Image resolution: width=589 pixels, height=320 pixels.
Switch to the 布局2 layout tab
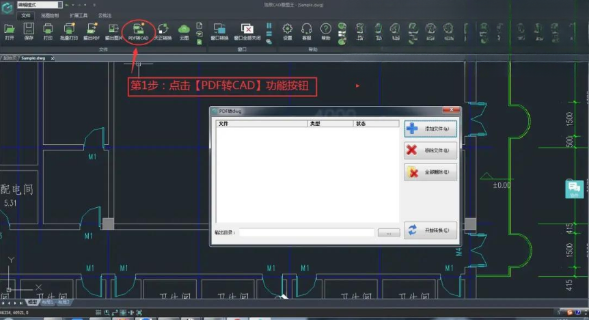click(x=63, y=302)
